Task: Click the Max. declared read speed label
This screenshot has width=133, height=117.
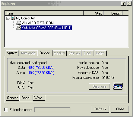Action: coord(28,63)
